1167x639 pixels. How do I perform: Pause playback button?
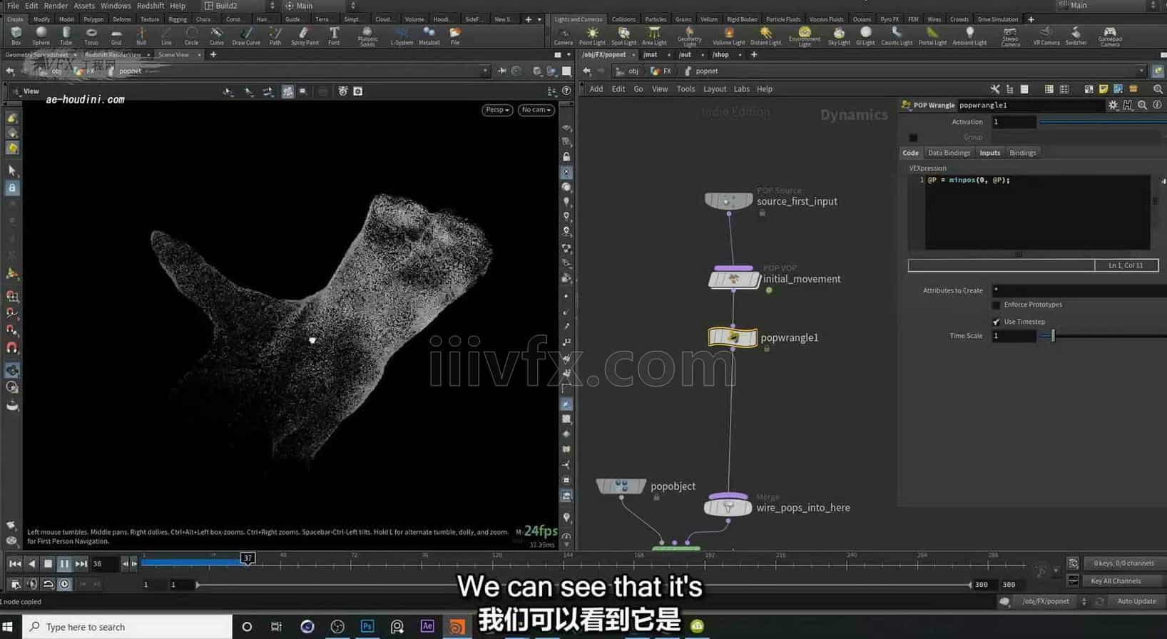coord(64,563)
